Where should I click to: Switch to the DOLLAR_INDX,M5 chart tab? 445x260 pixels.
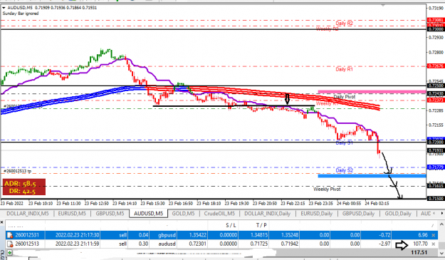pos(28,214)
